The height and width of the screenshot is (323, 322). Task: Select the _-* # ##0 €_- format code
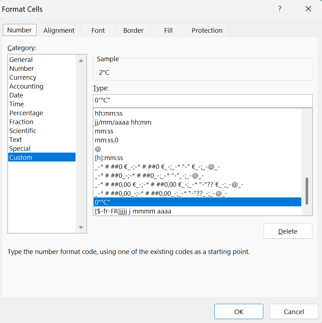pyautogui.click(x=197, y=166)
